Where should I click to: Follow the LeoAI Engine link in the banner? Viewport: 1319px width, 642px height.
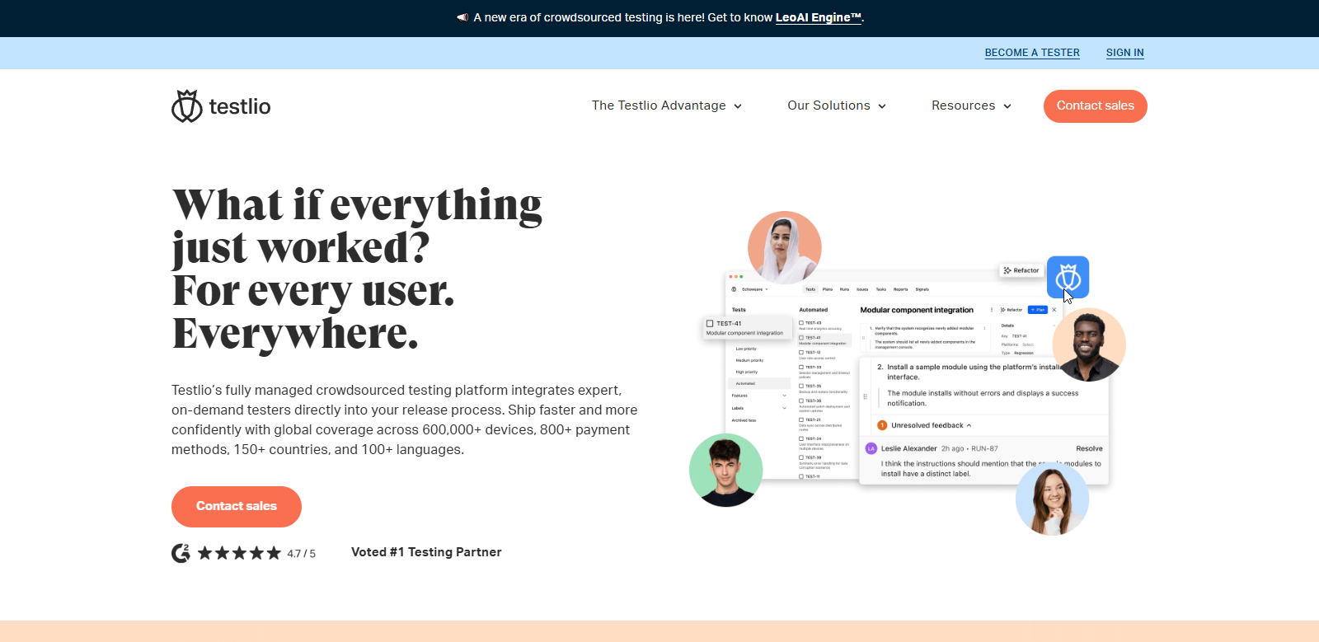click(x=818, y=17)
